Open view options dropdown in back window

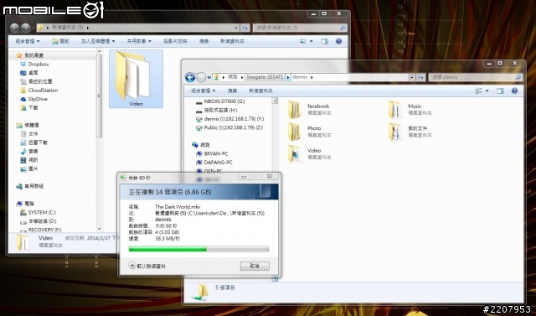pos(311,41)
